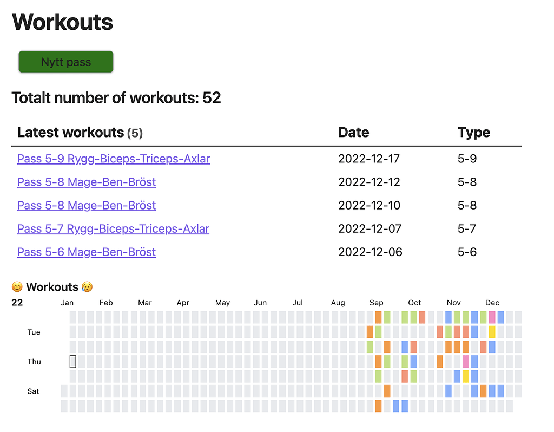
Task: Click the outlined Thursday cell in January
Action: [x=72, y=361]
